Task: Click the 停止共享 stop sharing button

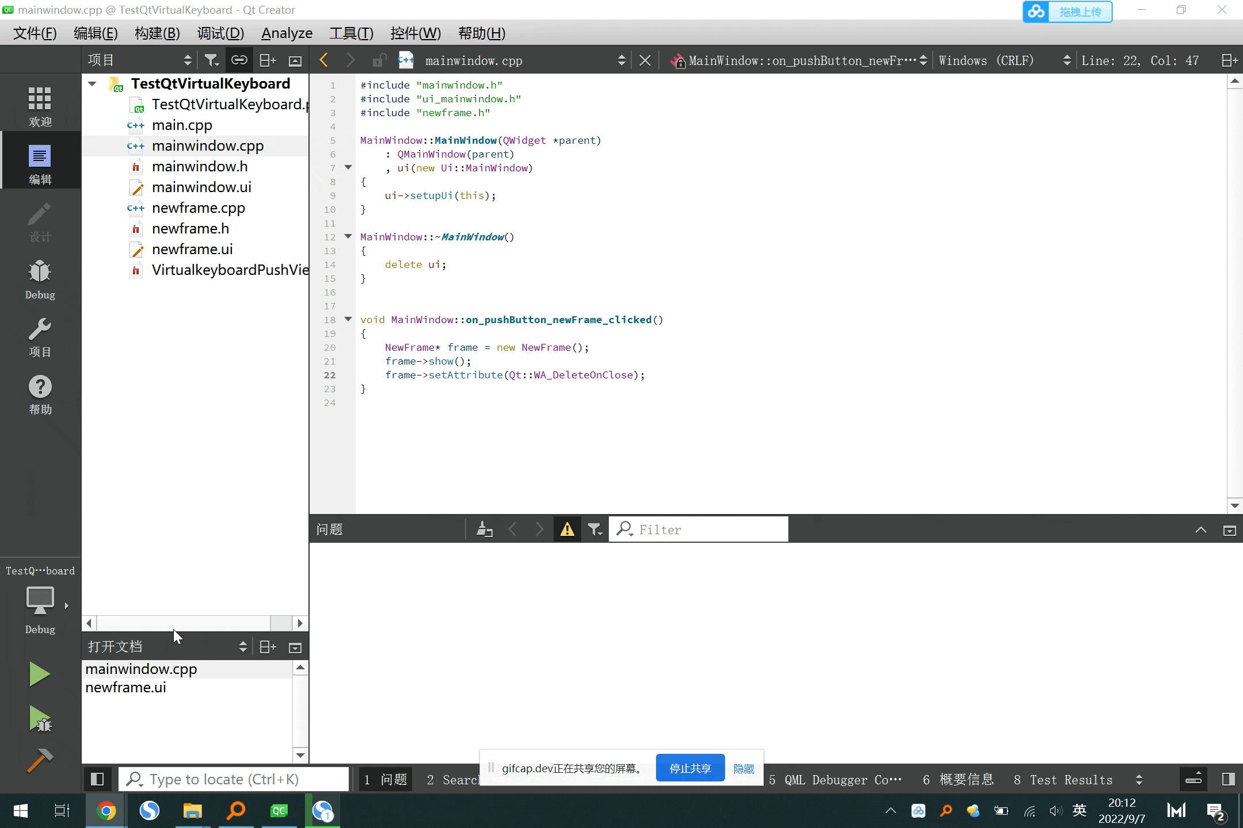Action: [690, 768]
